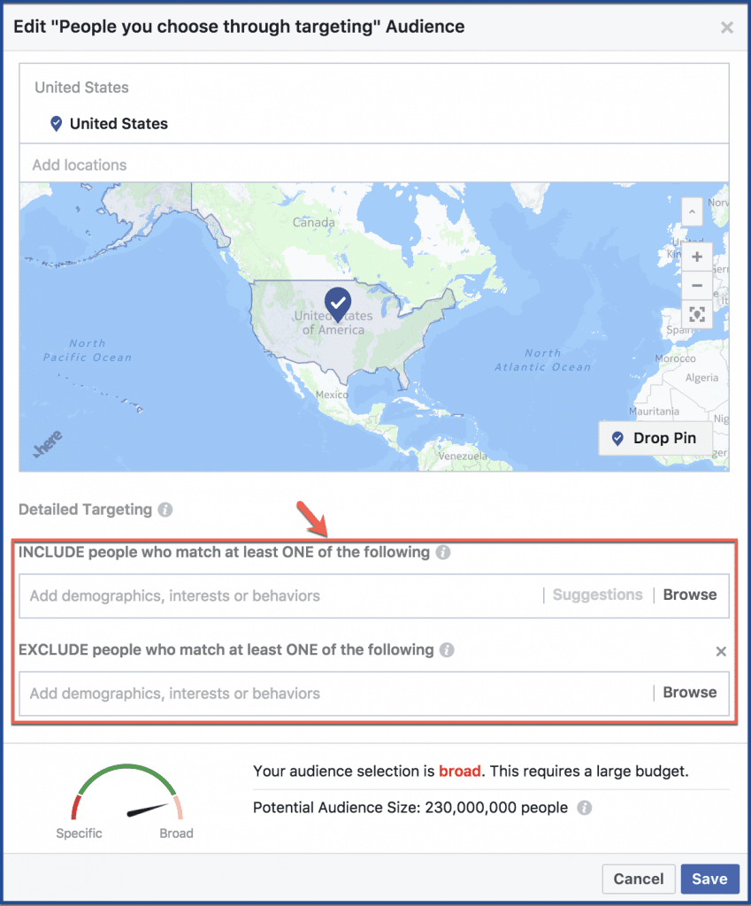
Task: Click the Add locations field
Action: (x=374, y=165)
